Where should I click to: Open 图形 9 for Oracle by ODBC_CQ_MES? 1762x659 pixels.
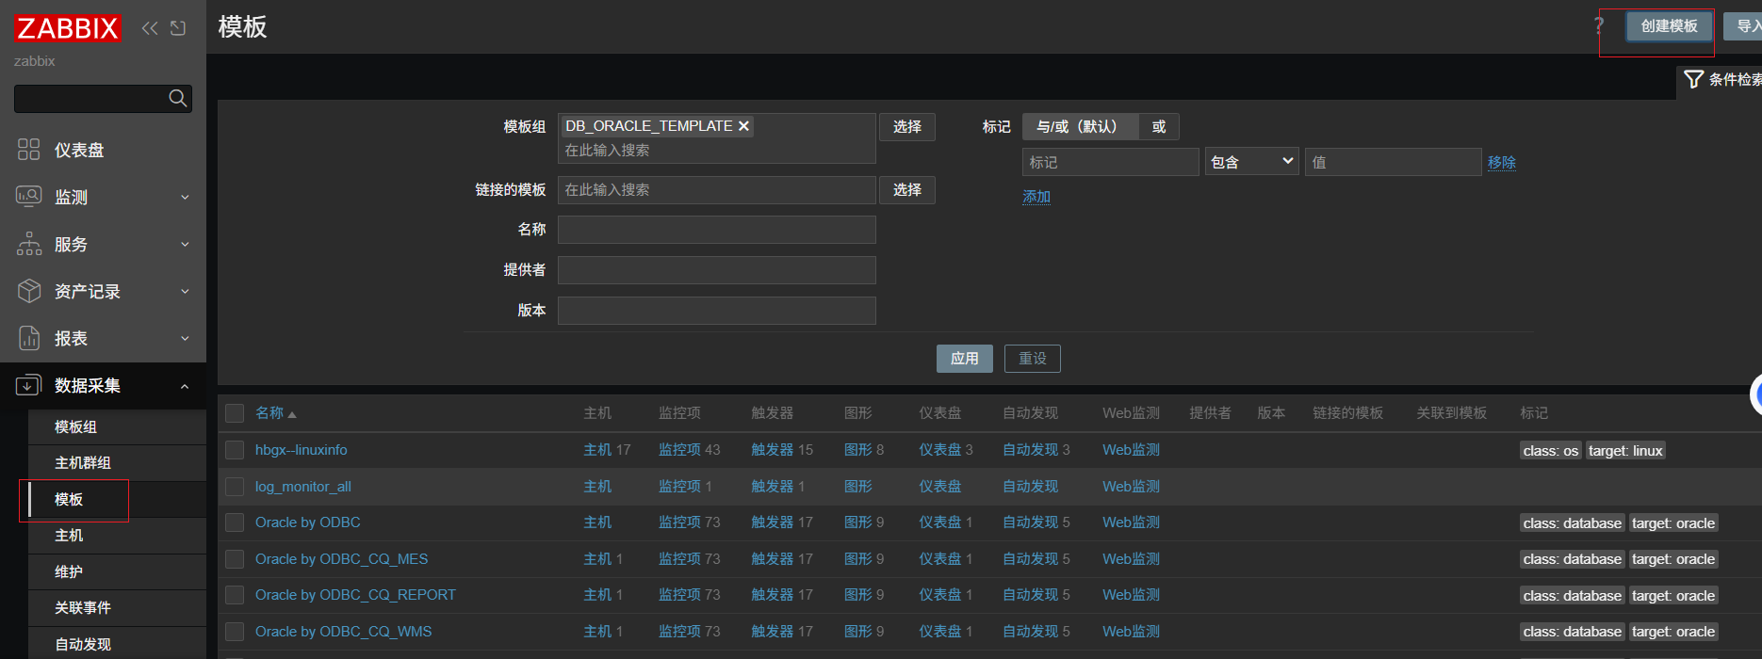click(857, 559)
